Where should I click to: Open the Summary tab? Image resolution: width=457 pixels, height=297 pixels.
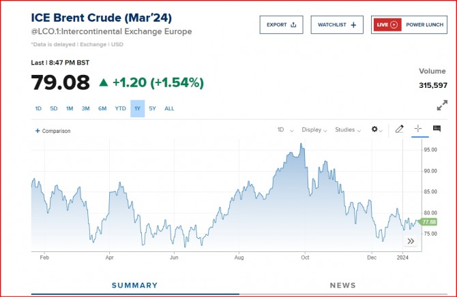click(x=134, y=285)
